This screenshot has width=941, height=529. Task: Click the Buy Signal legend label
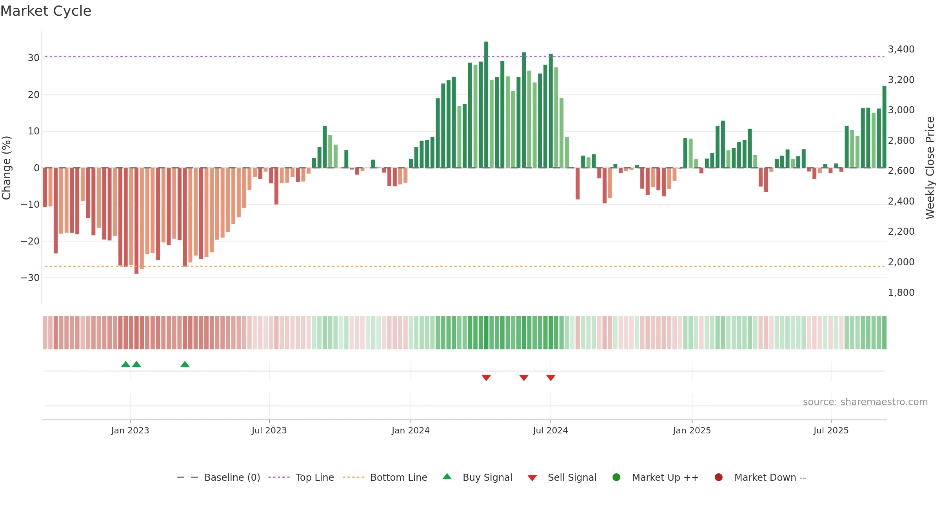tap(487, 477)
